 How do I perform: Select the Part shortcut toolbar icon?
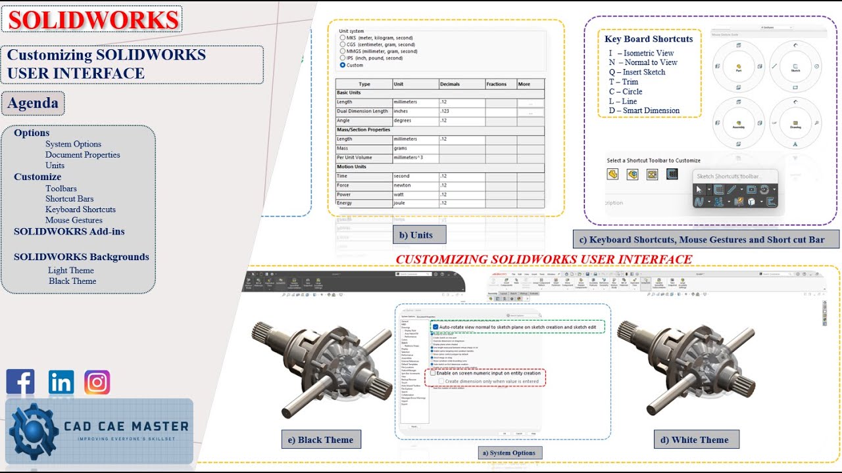(612, 174)
